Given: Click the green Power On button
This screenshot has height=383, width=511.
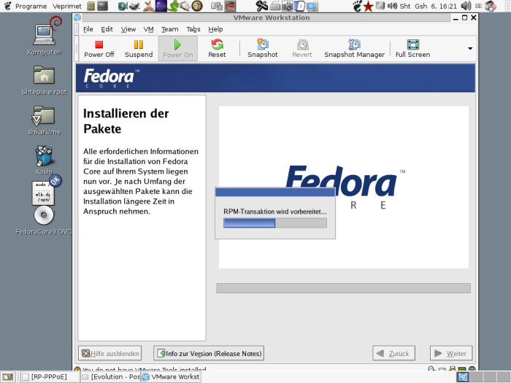Looking at the screenshot, I should 178,49.
